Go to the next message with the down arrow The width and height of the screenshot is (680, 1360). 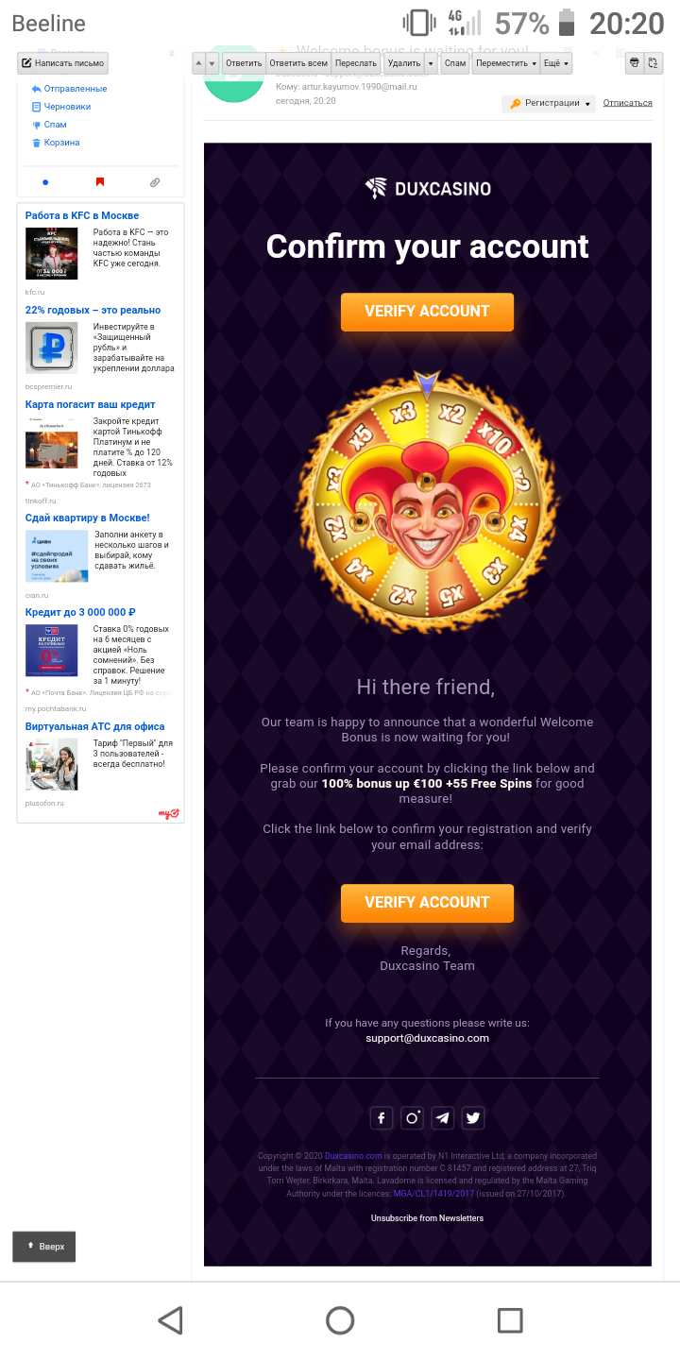coord(212,63)
